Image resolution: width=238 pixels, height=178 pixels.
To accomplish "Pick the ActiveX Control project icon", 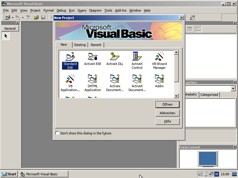I will click(137, 61).
